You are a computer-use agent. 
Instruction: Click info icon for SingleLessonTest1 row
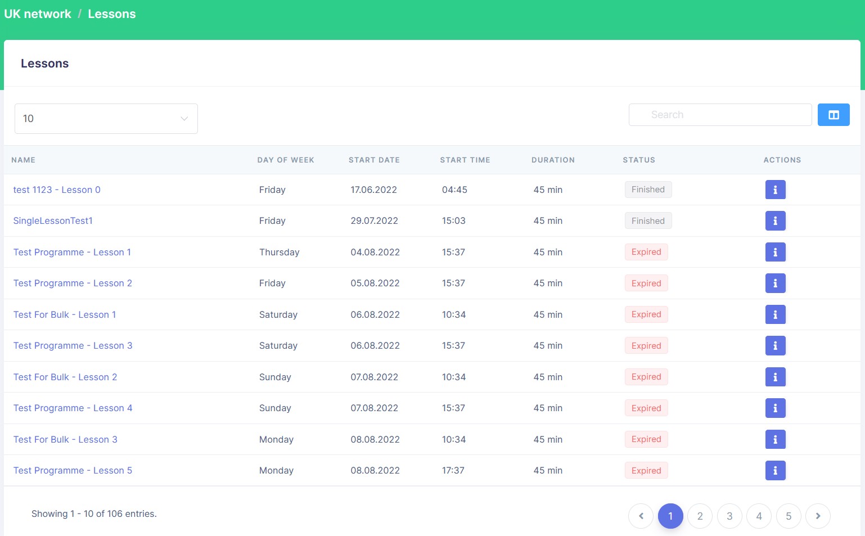coord(775,221)
